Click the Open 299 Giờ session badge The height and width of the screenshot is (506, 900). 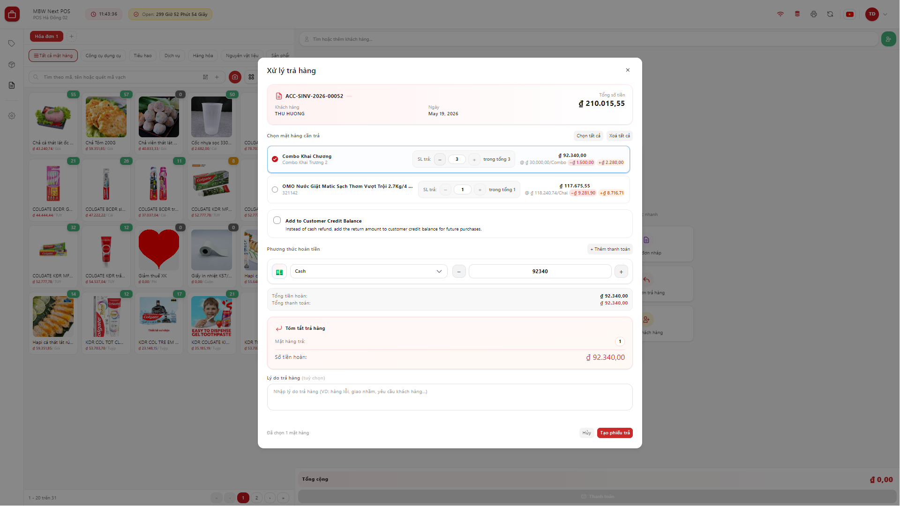click(171, 15)
